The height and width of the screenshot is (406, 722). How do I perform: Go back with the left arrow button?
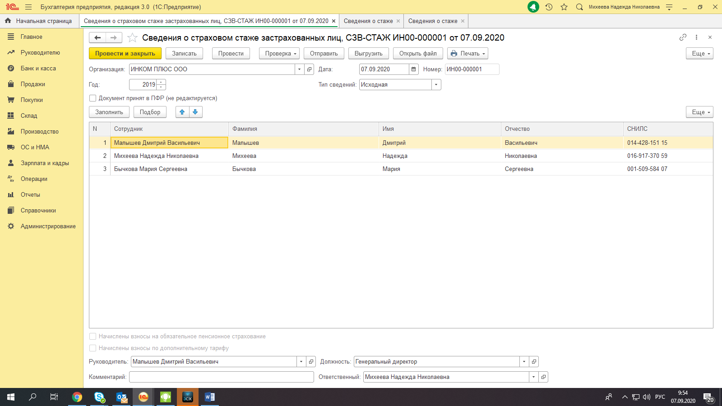(97, 37)
